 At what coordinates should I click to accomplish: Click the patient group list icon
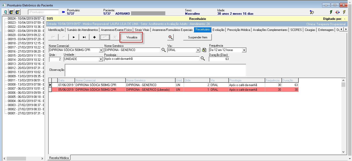click(18, 12)
